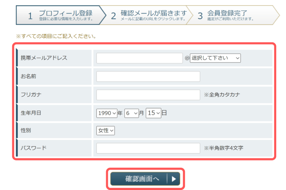Click the step 1 numbered banner icon

click(30, 15)
